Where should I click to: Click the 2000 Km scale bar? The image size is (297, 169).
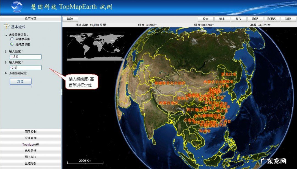point(85,162)
